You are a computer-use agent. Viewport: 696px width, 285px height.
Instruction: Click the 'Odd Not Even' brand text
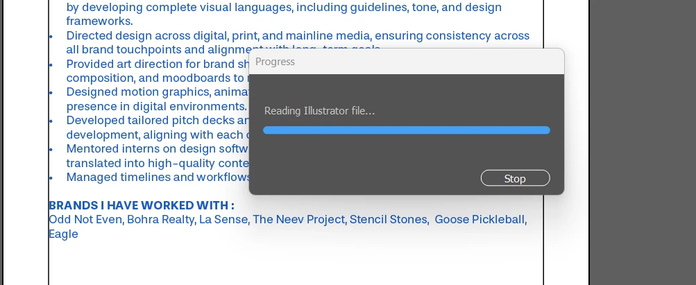[85, 220]
